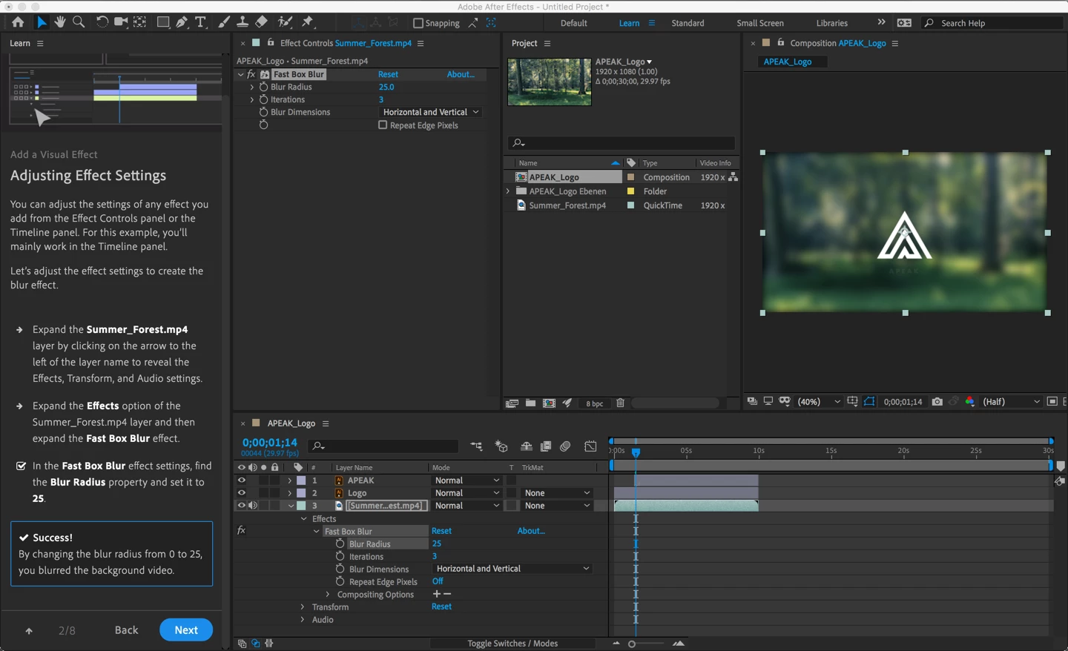The image size is (1068, 651).
Task: Hide the APEAK layer eye icon
Action: [x=241, y=480]
